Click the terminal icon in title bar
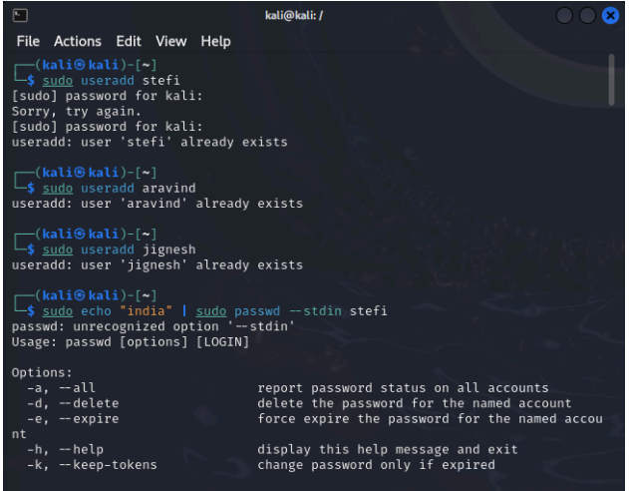Image resolution: width=629 pixels, height=491 pixels. click(x=20, y=16)
